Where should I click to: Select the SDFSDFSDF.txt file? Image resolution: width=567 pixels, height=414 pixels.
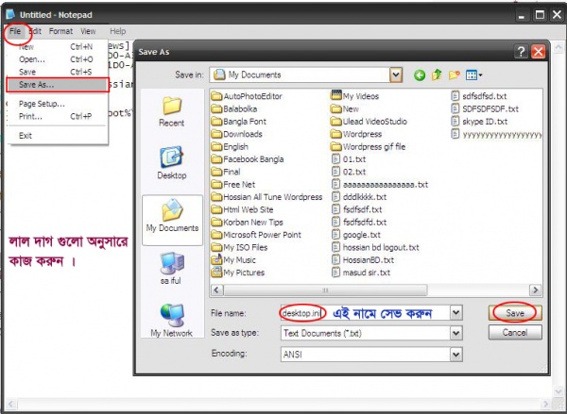(x=485, y=108)
